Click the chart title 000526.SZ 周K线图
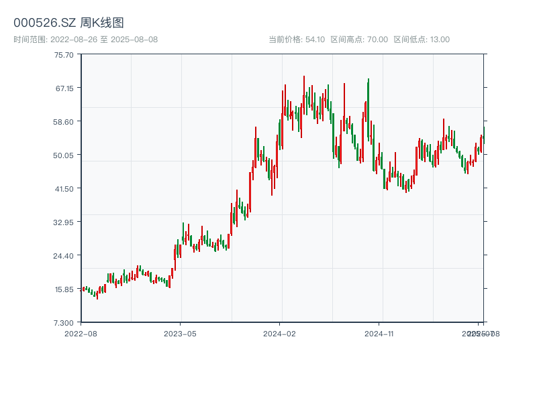The width and height of the screenshot is (537, 402). pos(68,23)
